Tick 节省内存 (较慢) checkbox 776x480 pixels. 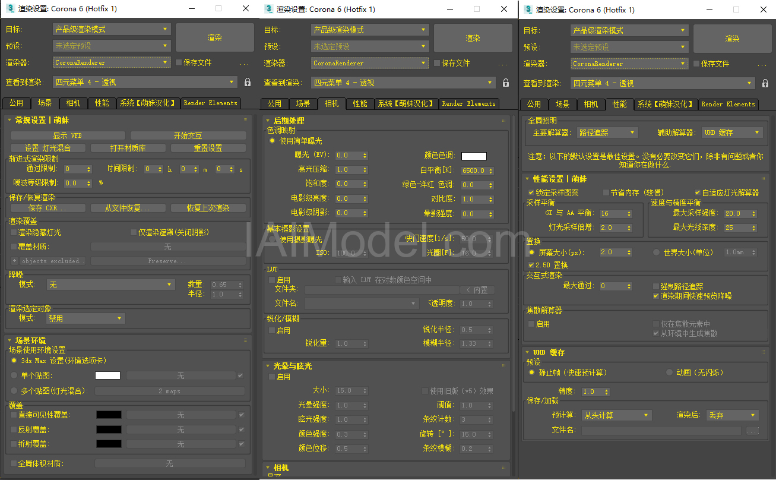[x=606, y=192]
